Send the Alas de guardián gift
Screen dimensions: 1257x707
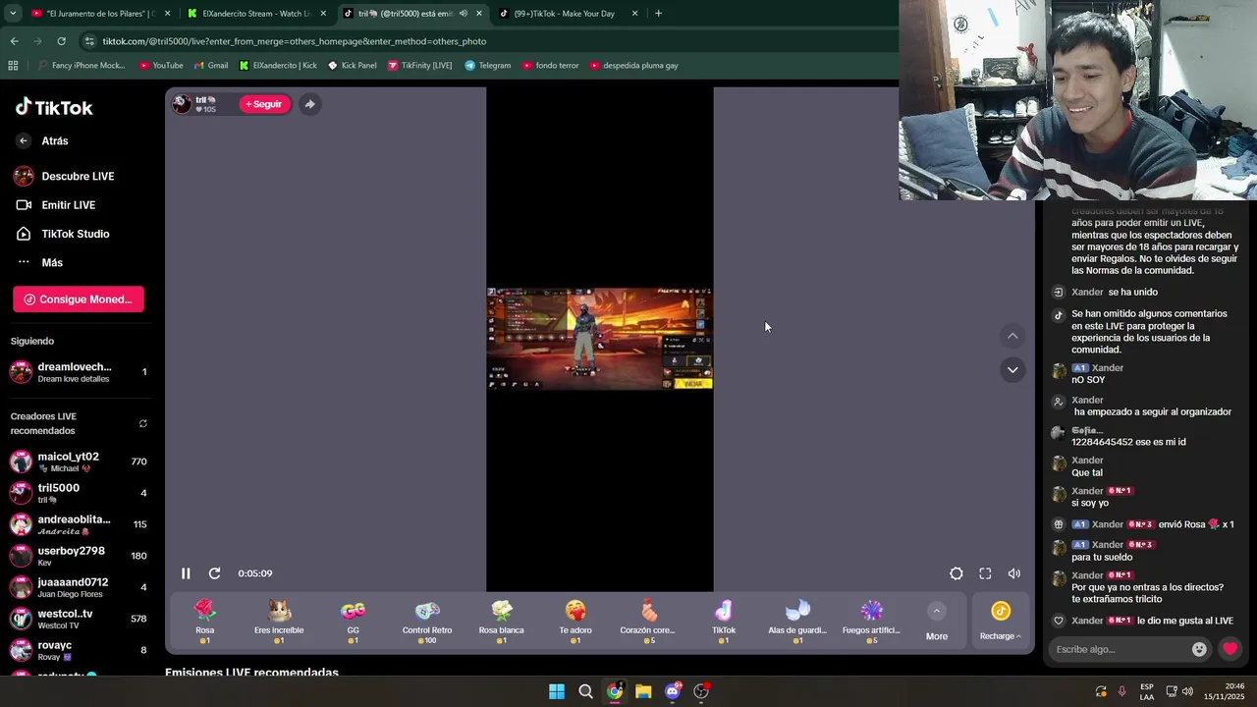[797, 622]
